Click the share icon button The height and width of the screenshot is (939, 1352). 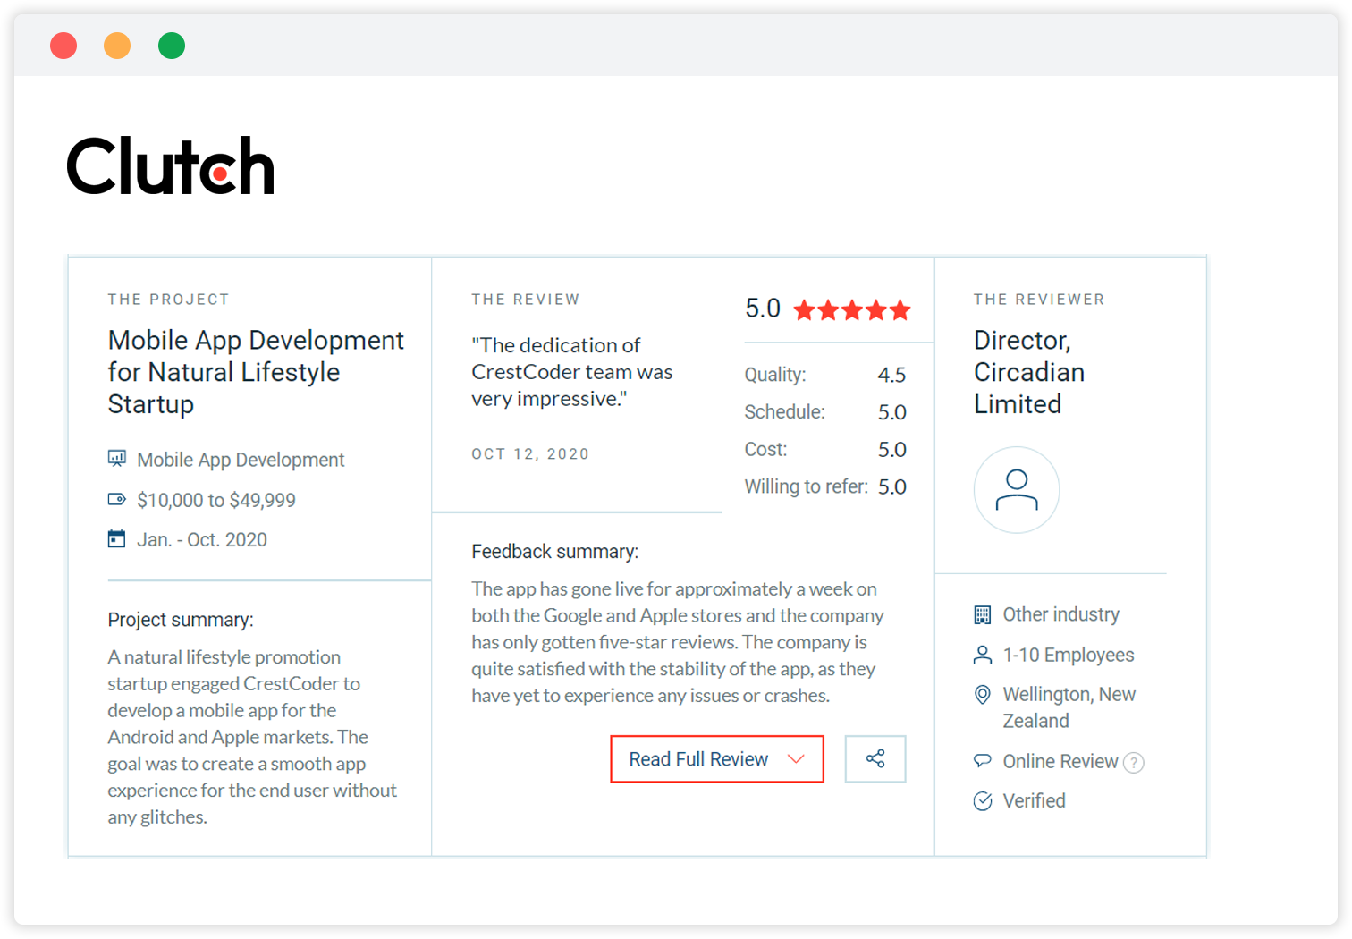(875, 759)
